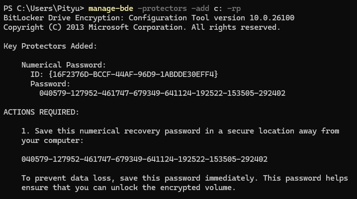
Task: Click the Copyright Microsoft Corporation line
Action: (142, 27)
